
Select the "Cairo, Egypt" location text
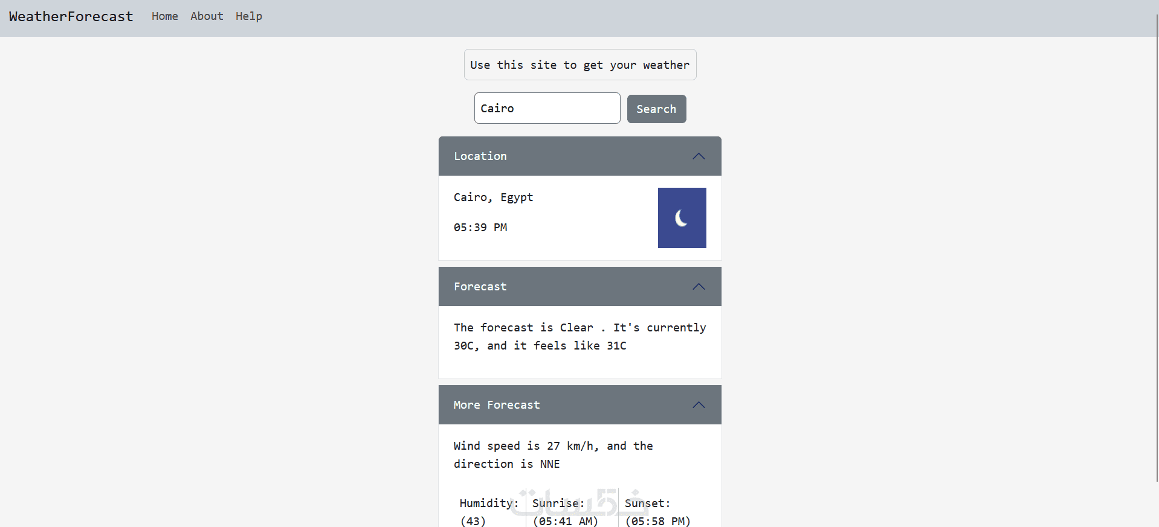[x=493, y=197]
